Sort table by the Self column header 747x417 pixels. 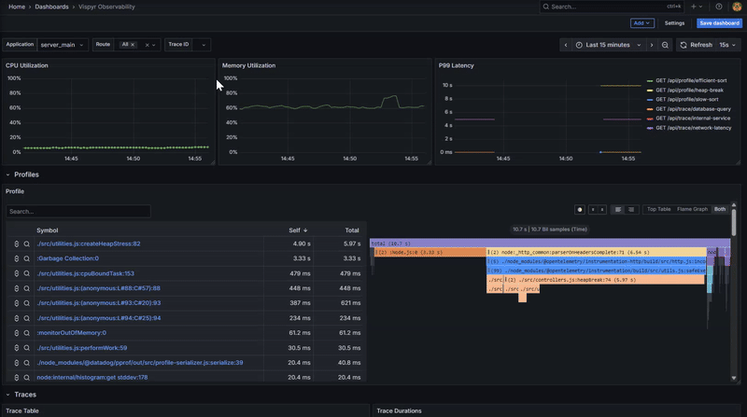(298, 230)
